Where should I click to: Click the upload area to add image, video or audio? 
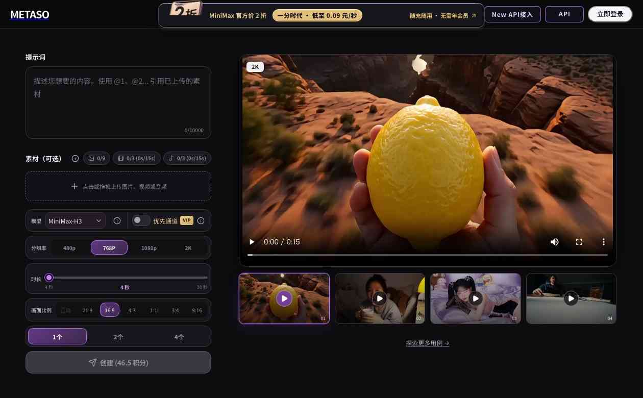coord(118,186)
